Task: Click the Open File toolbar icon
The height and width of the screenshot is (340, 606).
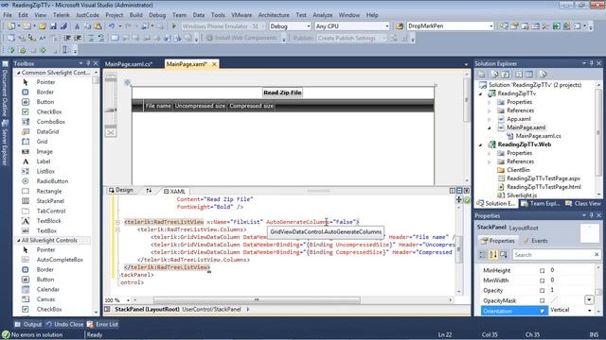Action: click(42, 26)
